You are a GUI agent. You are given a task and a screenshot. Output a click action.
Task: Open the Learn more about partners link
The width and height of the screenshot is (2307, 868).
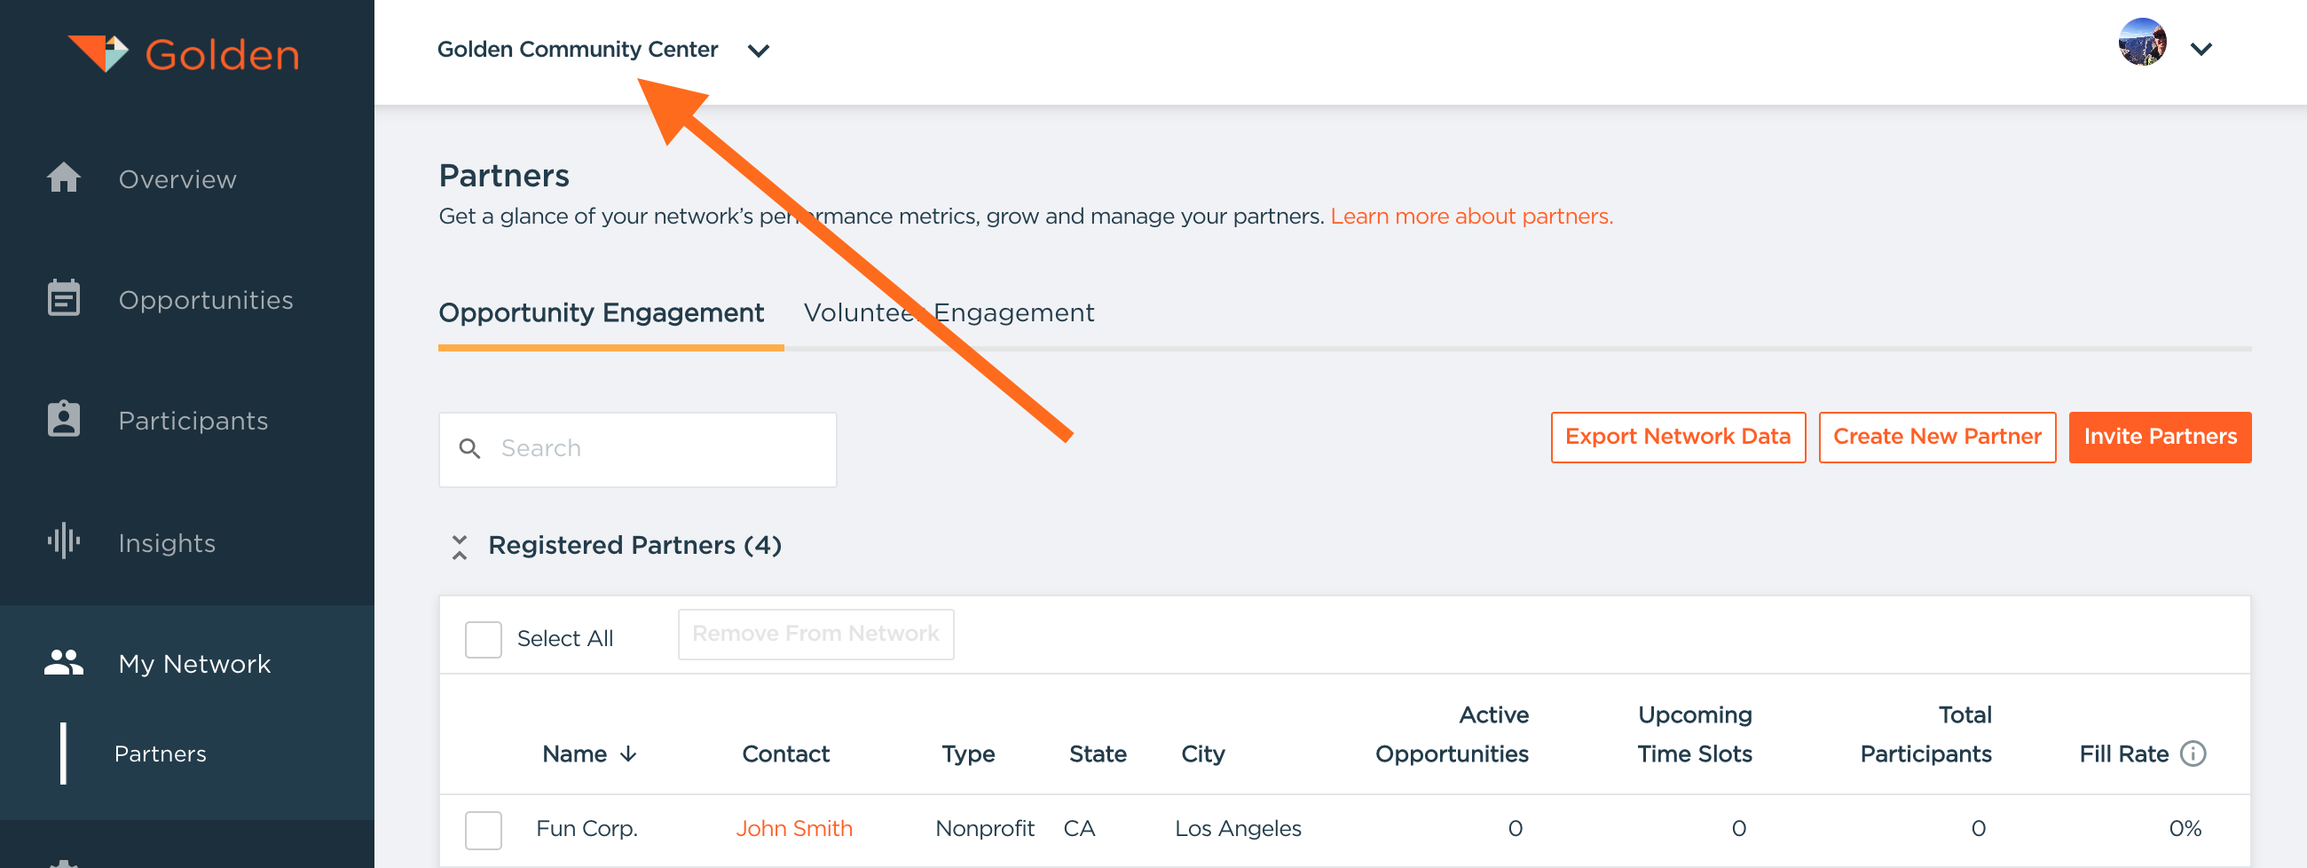point(1470,216)
